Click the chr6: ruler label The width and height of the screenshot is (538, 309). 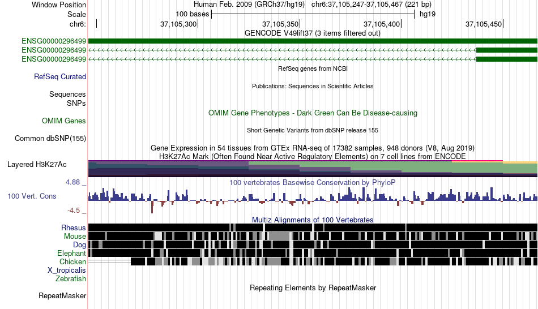(78, 24)
